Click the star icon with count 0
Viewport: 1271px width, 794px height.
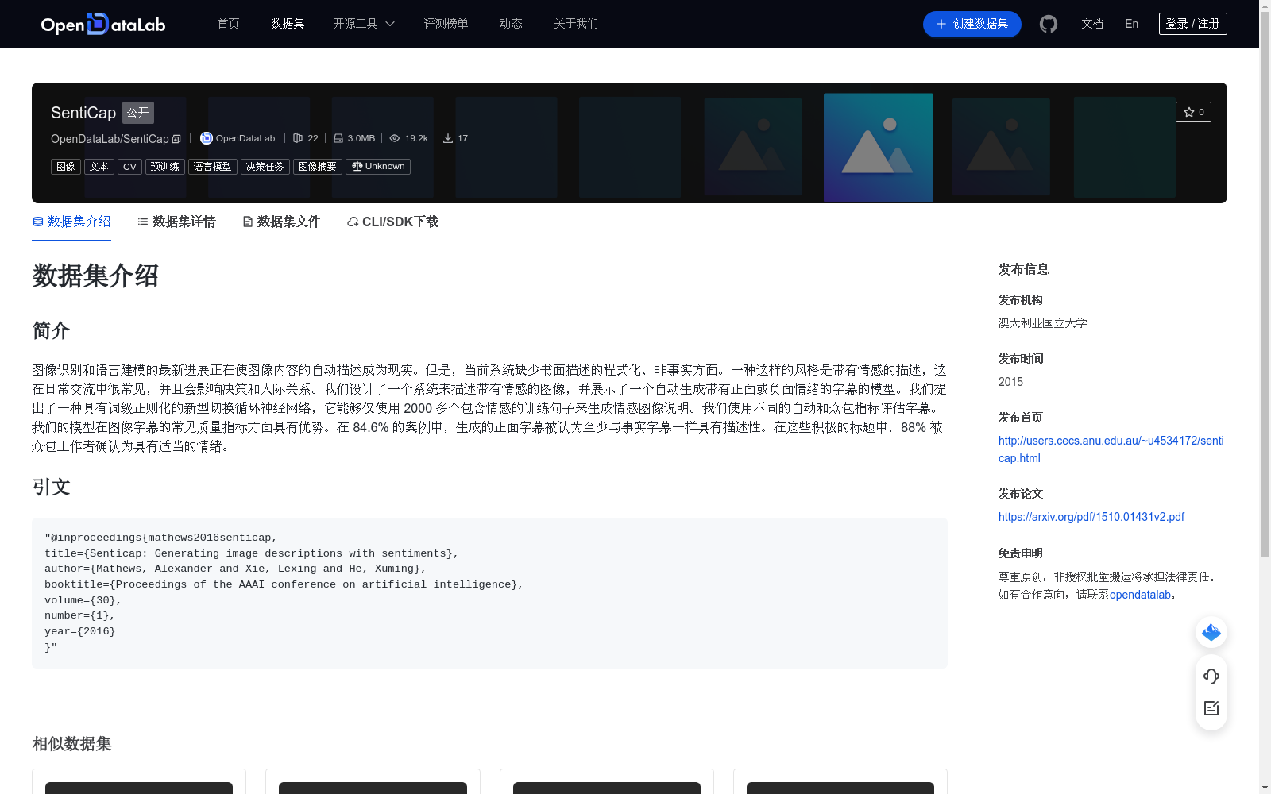[1193, 112]
